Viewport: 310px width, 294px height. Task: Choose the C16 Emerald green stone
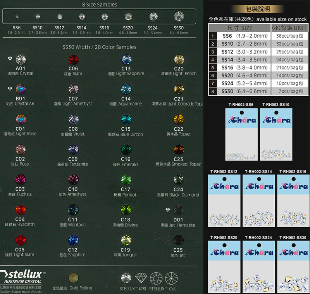pyautogui.click(x=126, y=150)
